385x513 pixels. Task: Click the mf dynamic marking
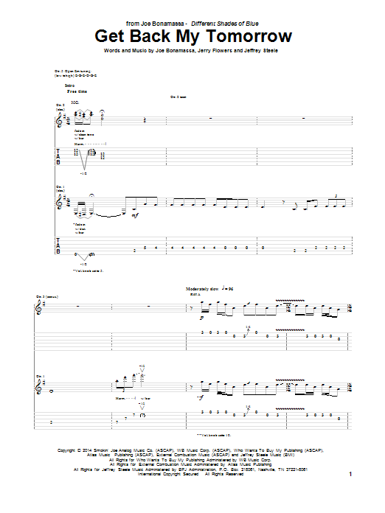click(135, 215)
